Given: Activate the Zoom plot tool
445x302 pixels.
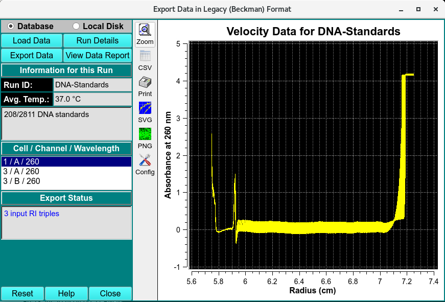Looking at the screenshot, I should (x=145, y=34).
